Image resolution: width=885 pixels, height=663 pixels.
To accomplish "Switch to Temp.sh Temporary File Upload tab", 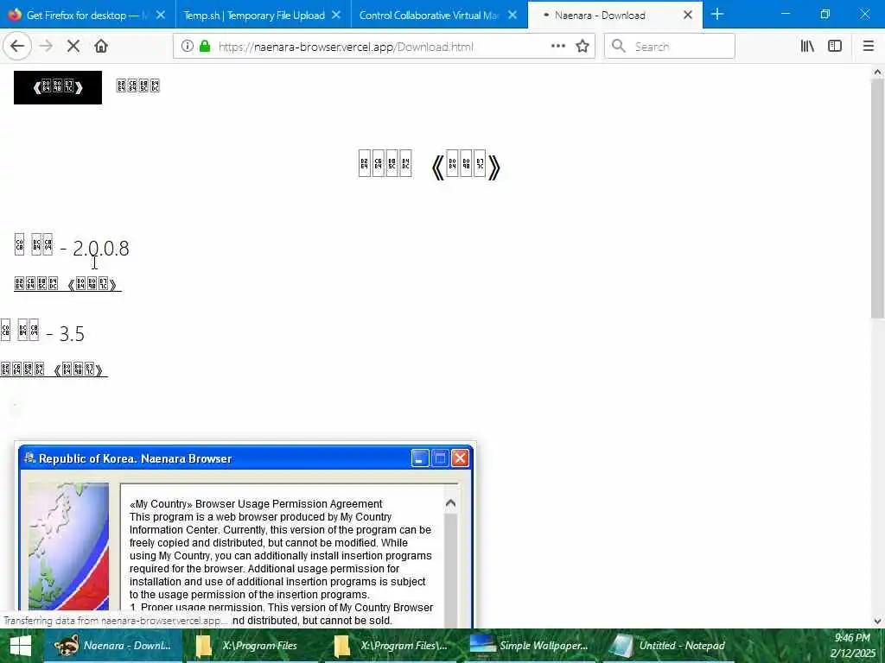I will 263,15.
